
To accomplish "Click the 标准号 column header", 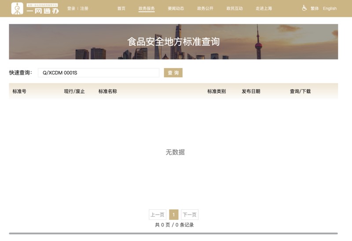I will coord(19,91).
